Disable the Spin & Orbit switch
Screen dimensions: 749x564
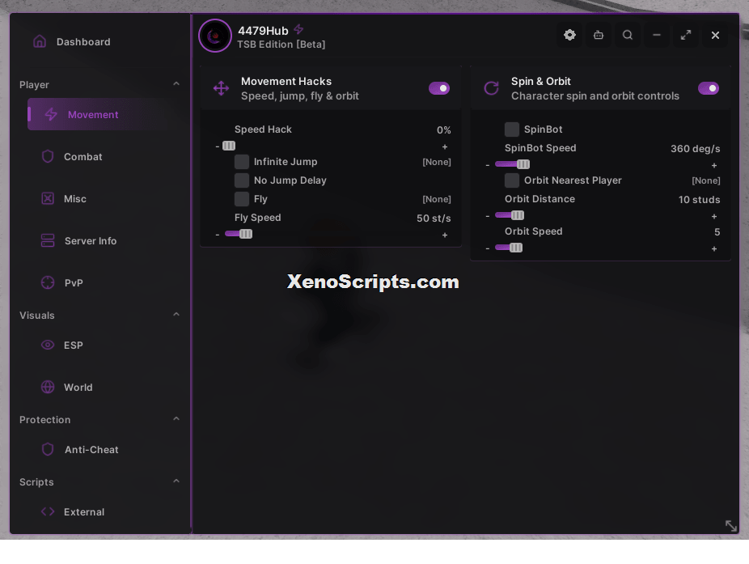click(x=709, y=88)
